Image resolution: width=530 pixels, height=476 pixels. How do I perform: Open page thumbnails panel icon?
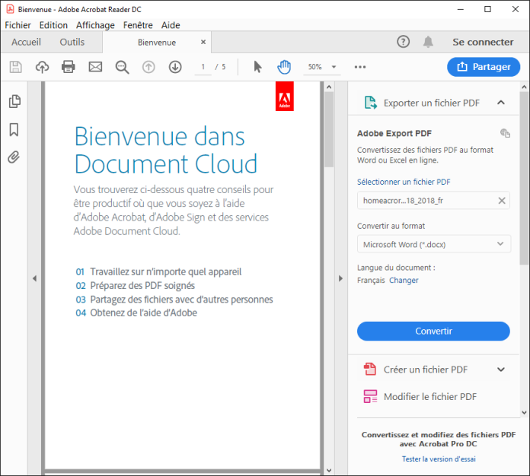point(14,101)
